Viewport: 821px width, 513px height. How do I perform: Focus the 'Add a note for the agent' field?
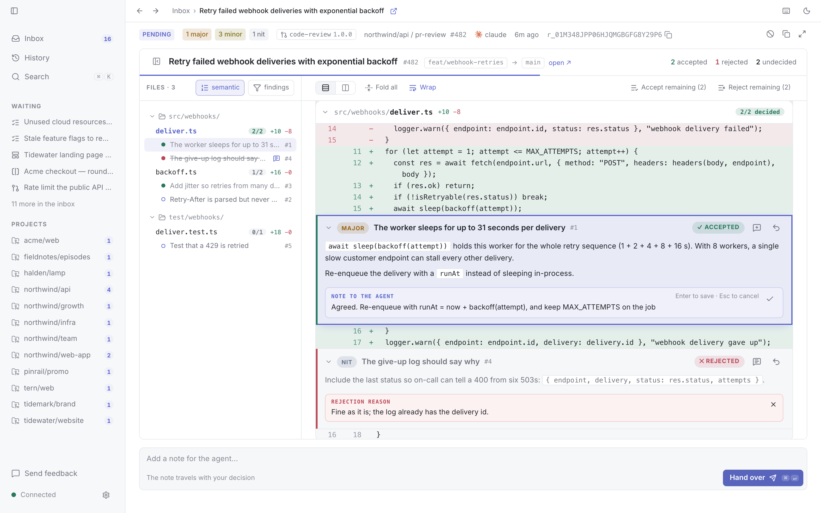(x=473, y=459)
